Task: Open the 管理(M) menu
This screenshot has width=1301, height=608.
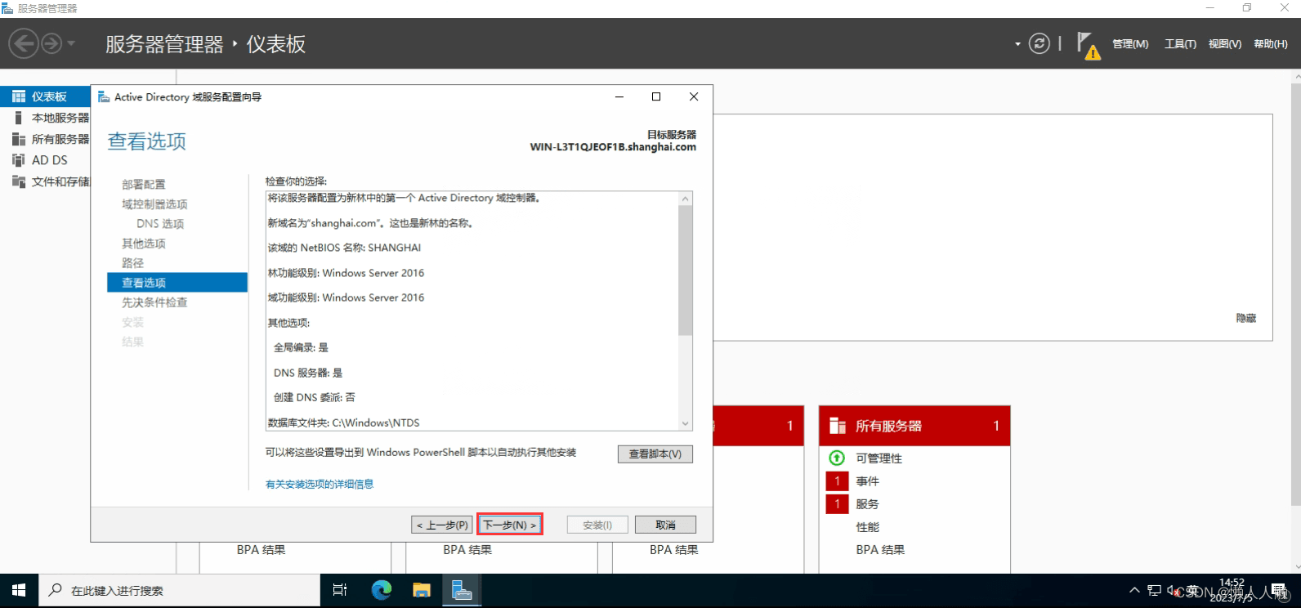Action: [x=1130, y=44]
